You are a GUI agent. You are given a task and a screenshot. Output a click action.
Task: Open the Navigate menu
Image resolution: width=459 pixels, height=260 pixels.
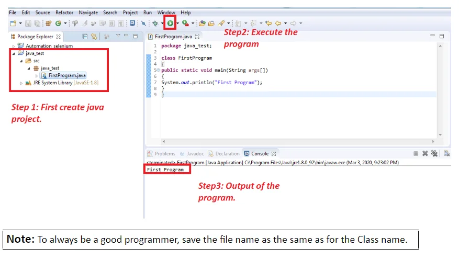[88, 13]
